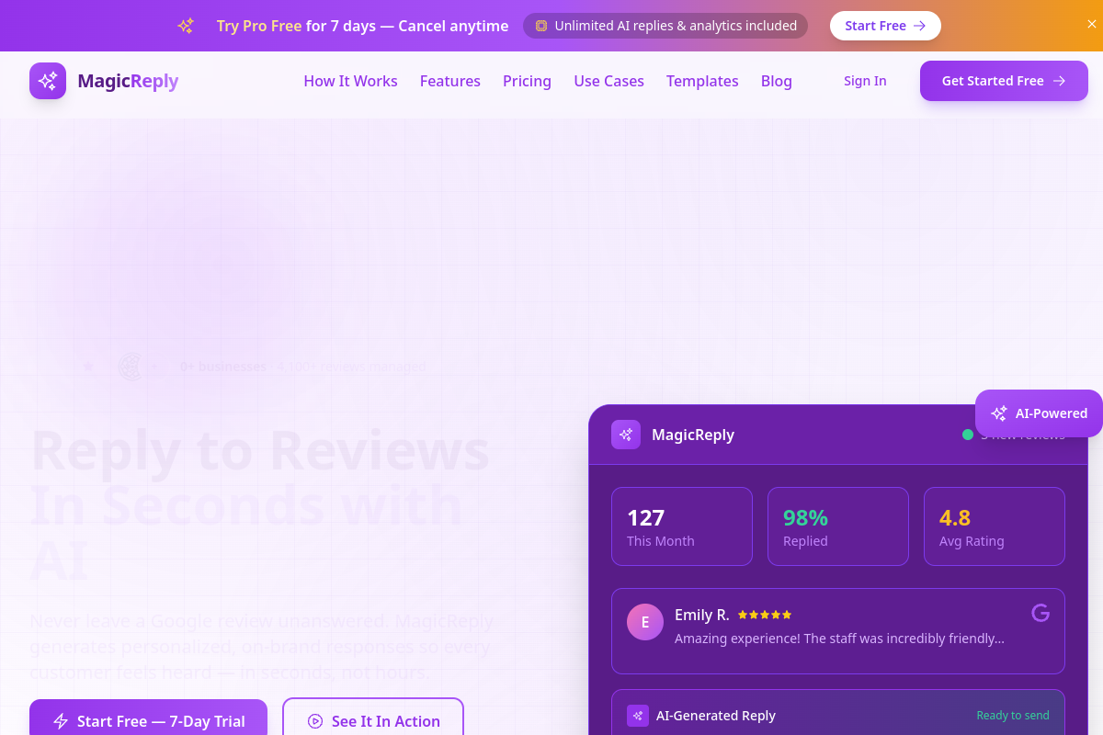
Task: Click the 127 This Month stat card
Action: click(682, 526)
